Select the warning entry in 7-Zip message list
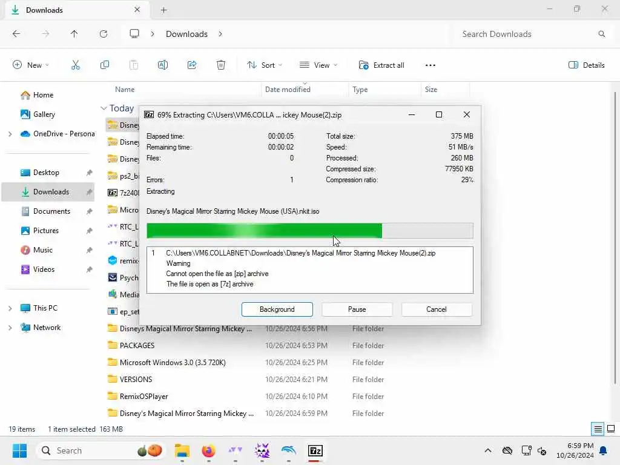Screen dimensions: 620x465 [309, 268]
